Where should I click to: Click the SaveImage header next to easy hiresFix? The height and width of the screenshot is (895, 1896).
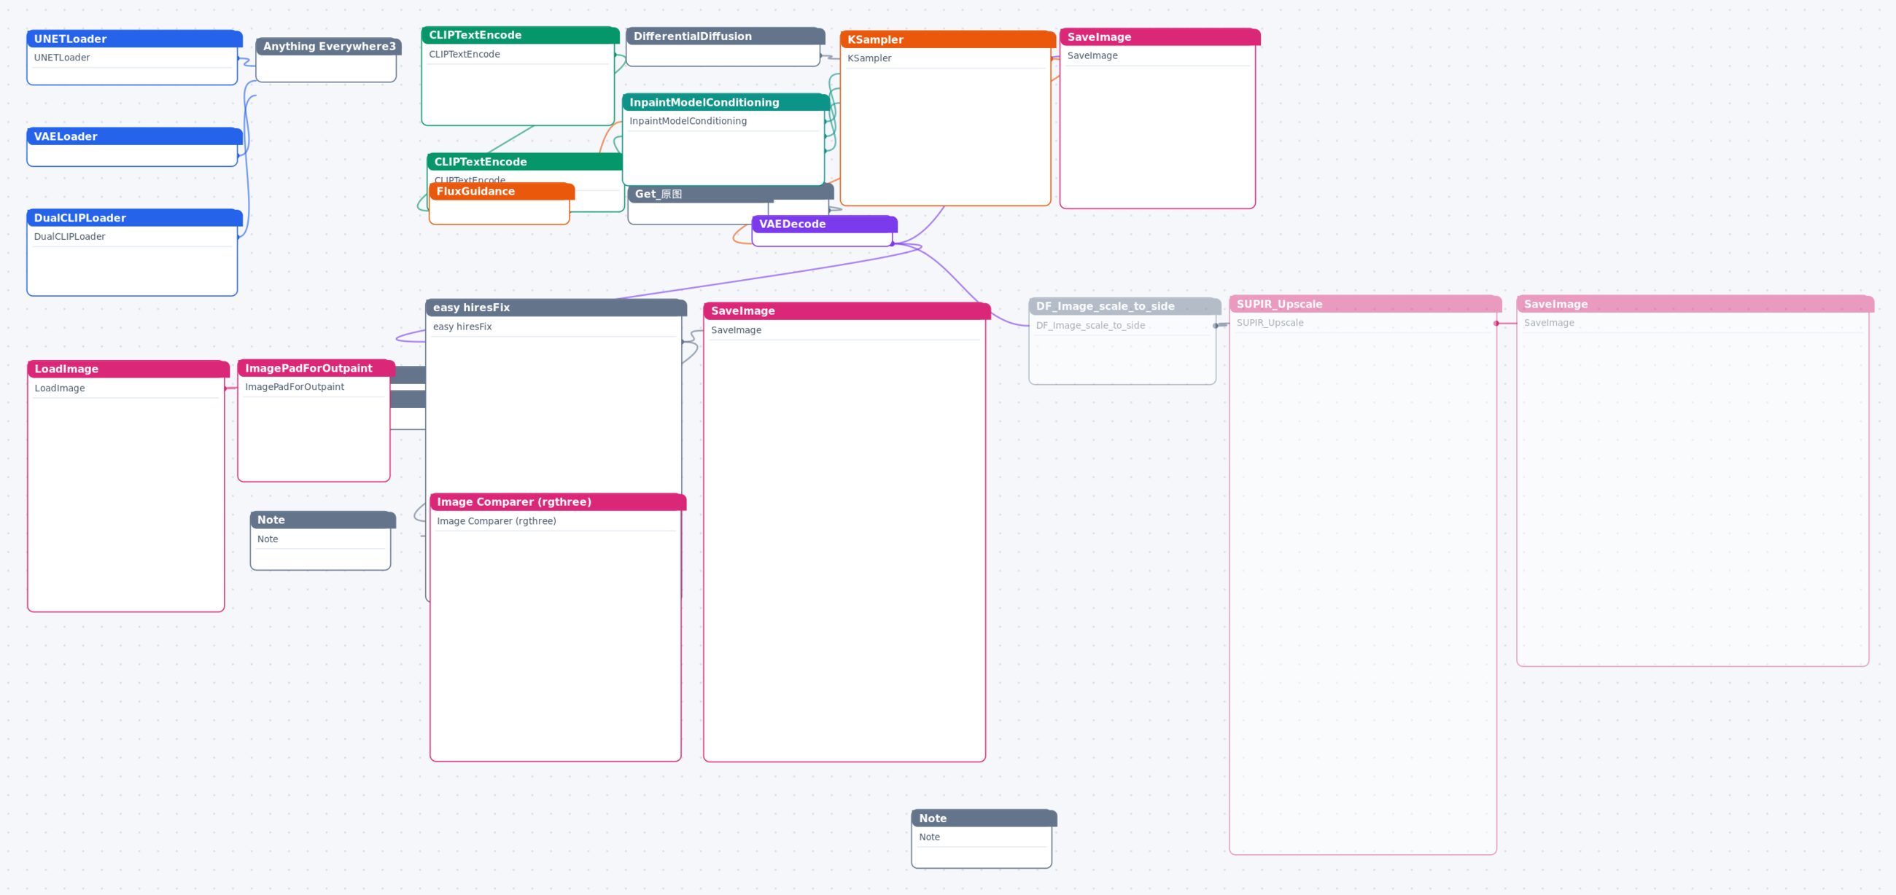click(847, 311)
